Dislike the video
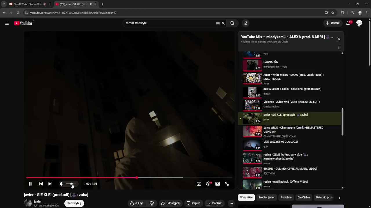The height and width of the screenshot is (208, 371). (152, 203)
